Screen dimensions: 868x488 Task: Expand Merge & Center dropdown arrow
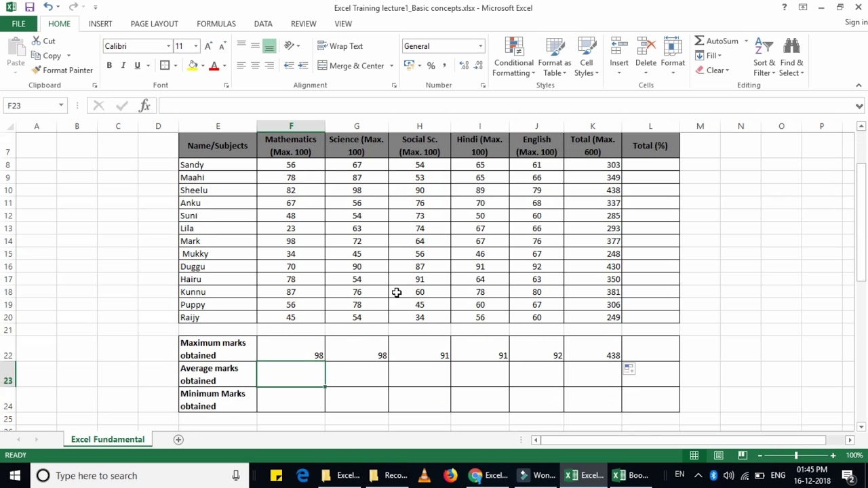coord(391,66)
